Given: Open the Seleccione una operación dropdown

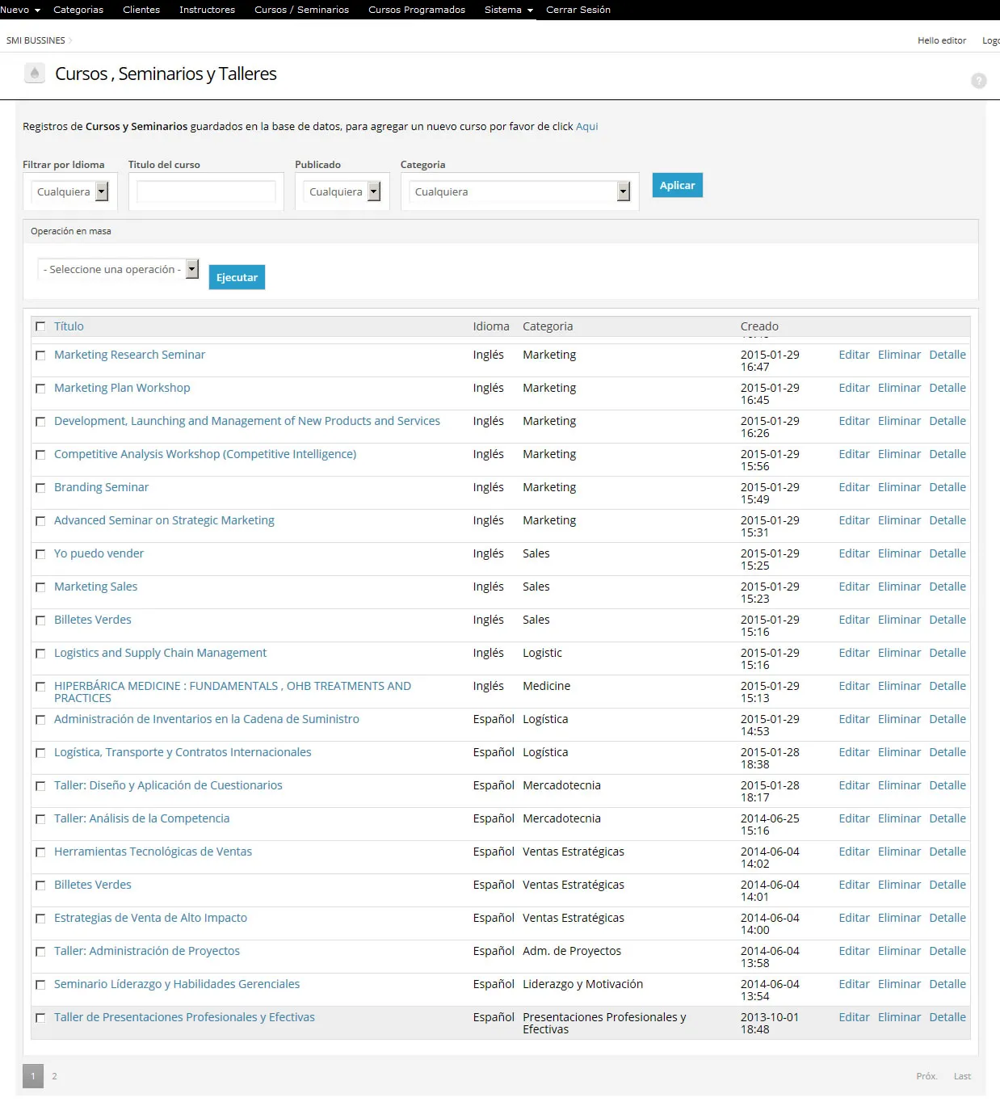Looking at the screenshot, I should click(118, 269).
